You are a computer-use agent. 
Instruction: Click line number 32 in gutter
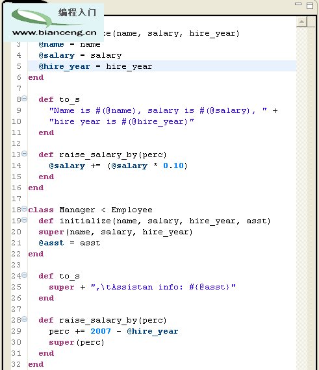tap(16, 364)
